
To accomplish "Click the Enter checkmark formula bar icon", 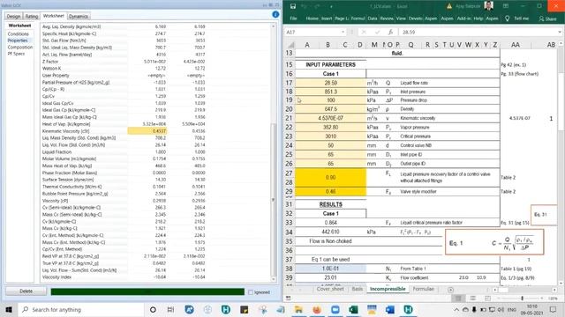I will [x=377, y=32].
